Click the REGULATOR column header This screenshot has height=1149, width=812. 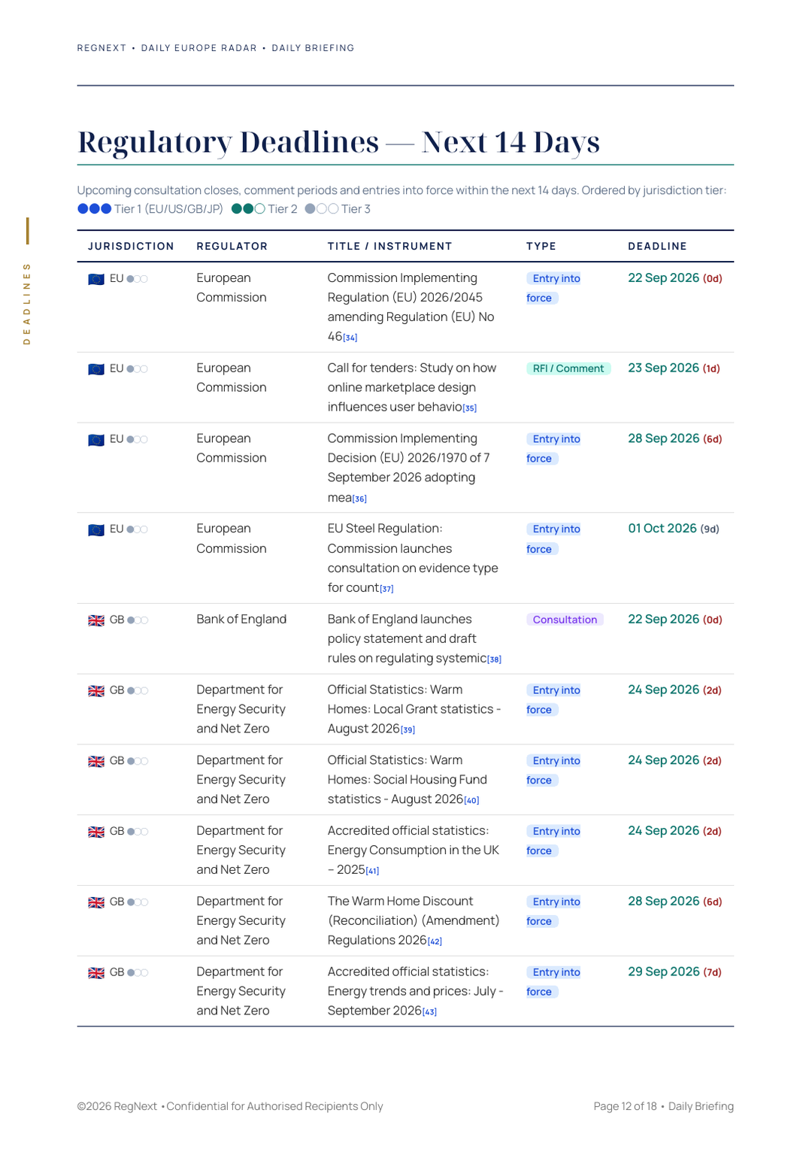tap(232, 246)
